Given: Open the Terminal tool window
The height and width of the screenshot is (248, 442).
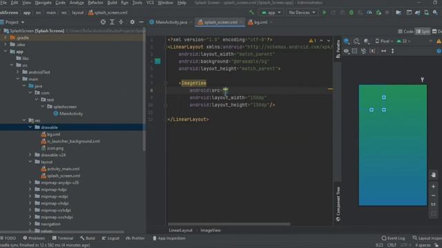Looking at the screenshot, I should pos(63,238).
